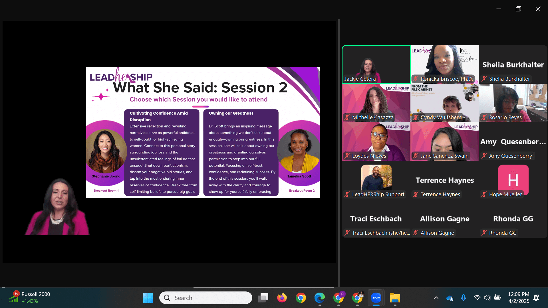Select Jackie Cetera's video tile
Viewport: 548px width, 308px height.
pos(376,64)
